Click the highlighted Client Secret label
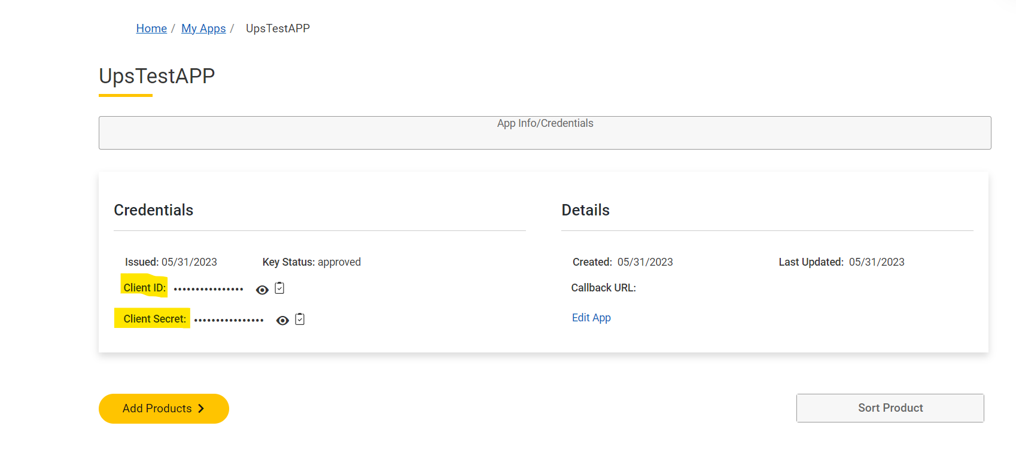 [154, 319]
